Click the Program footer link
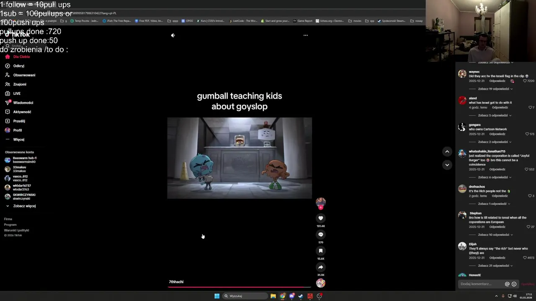Screen dimensions: 536x301 pyautogui.click(x=10, y=225)
